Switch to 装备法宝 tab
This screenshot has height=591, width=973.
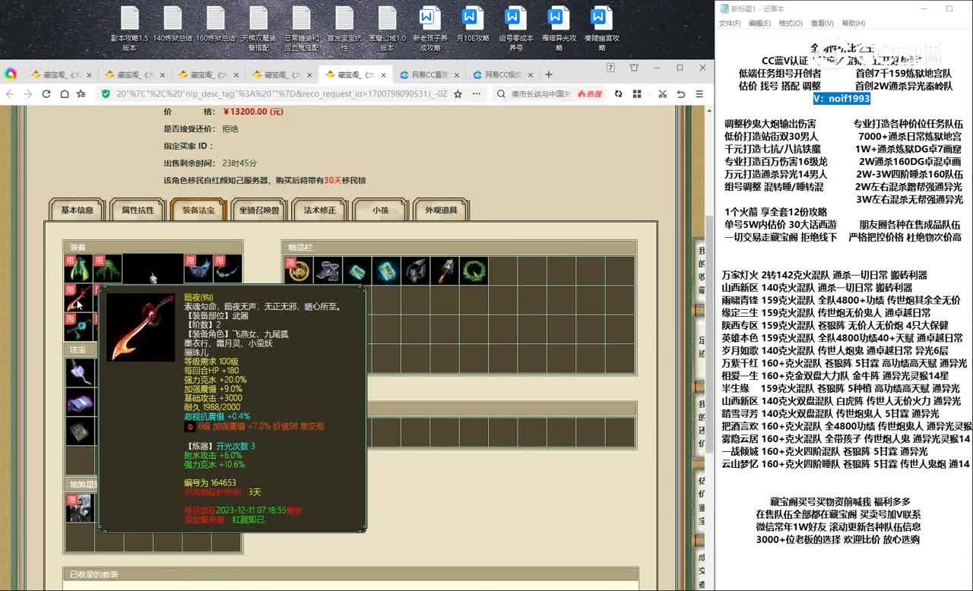pos(198,210)
